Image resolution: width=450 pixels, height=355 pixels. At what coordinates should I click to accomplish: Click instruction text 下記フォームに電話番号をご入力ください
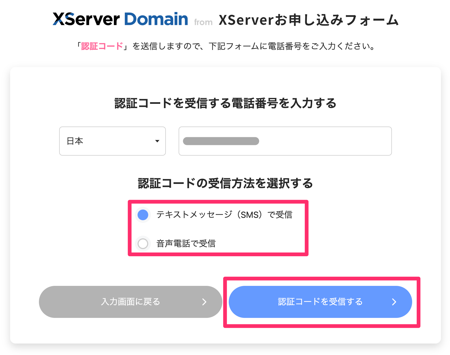(292, 46)
